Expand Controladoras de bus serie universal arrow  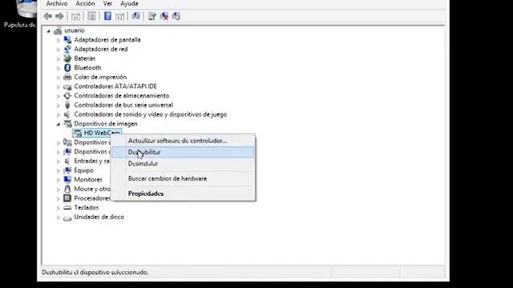pyautogui.click(x=59, y=106)
